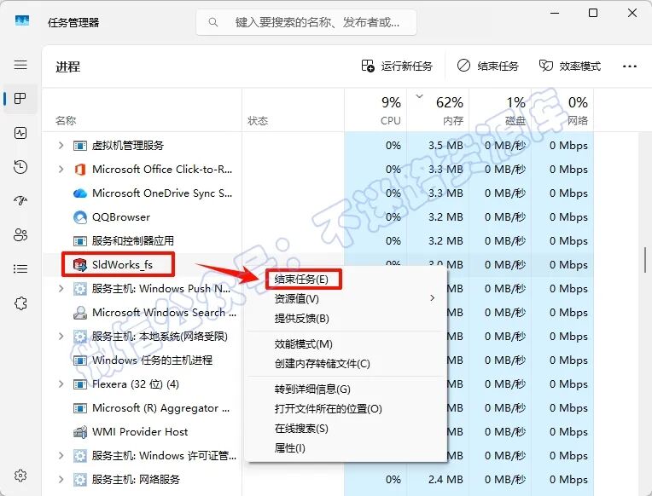Viewport: 652px width, 496px height.
Task: Click the 服务主机: 网络服务 gear icon
Action: tap(80, 480)
